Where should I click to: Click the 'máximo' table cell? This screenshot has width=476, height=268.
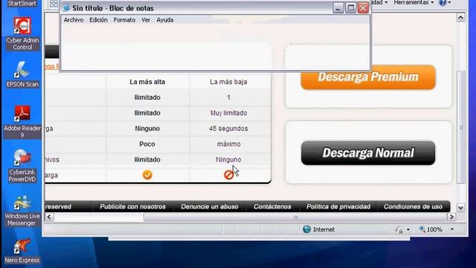(228, 144)
